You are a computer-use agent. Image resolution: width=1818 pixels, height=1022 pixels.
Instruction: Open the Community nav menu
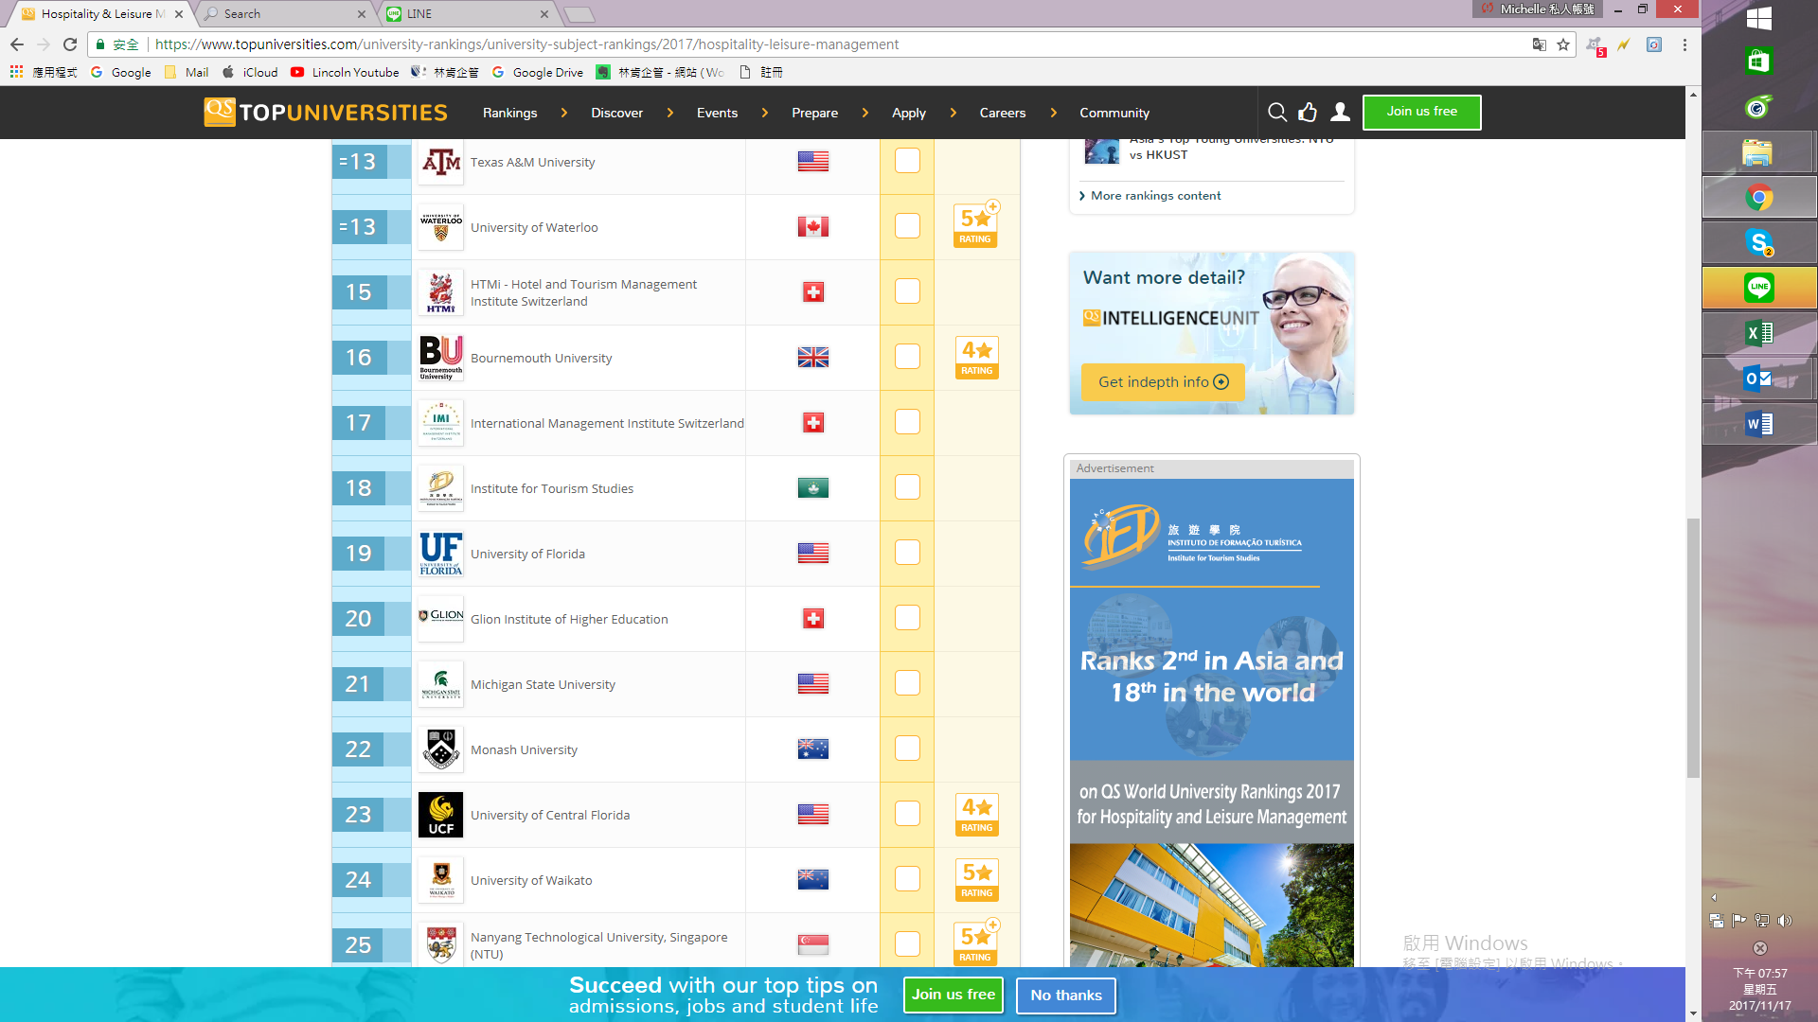click(1114, 113)
